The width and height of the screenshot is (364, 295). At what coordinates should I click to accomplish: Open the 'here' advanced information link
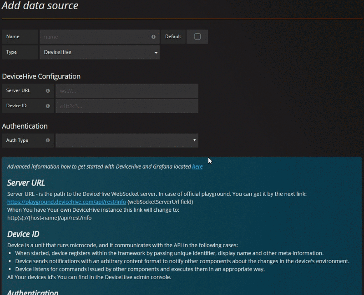pyautogui.click(x=197, y=166)
